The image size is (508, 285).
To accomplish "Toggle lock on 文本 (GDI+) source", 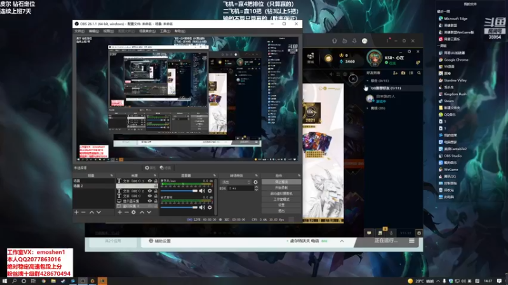I will click(156, 196).
